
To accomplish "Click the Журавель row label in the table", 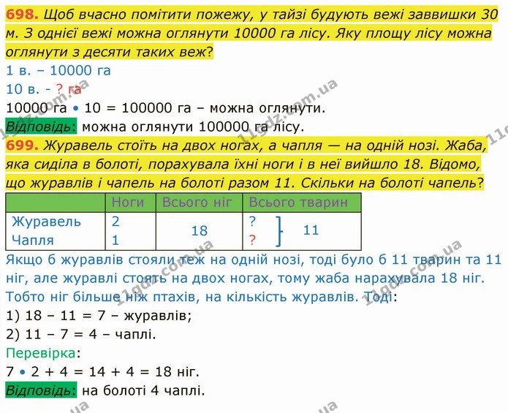I will (46, 222).
